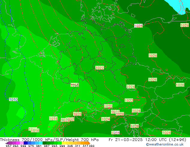Click the legend value 311
The width and height of the screenshot is (190, 147).
pyautogui.click(x=78, y=146)
